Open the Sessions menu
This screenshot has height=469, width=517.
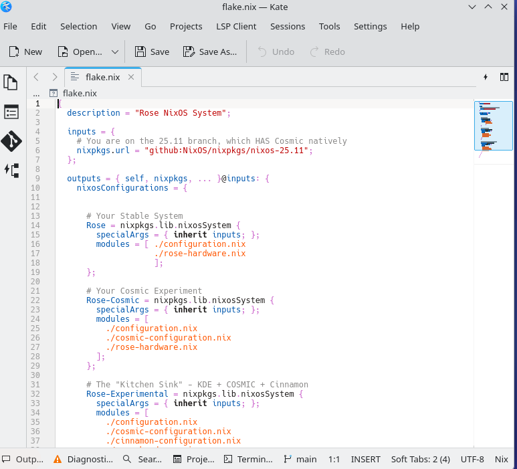click(x=288, y=26)
